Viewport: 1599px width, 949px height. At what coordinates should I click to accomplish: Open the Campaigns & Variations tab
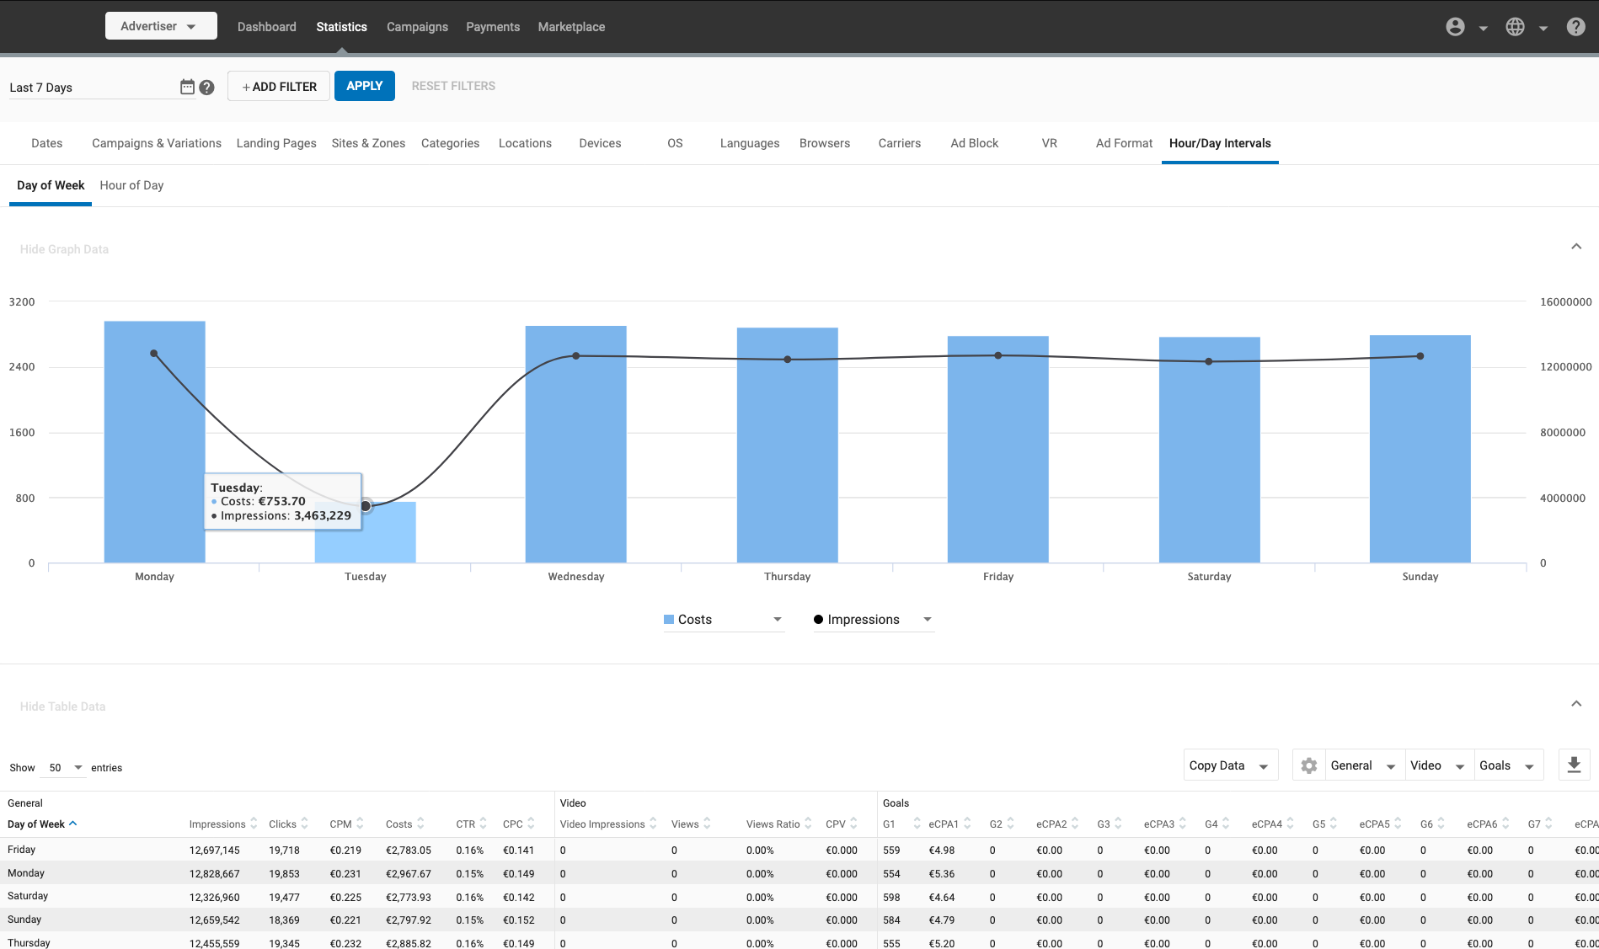pyautogui.click(x=157, y=143)
